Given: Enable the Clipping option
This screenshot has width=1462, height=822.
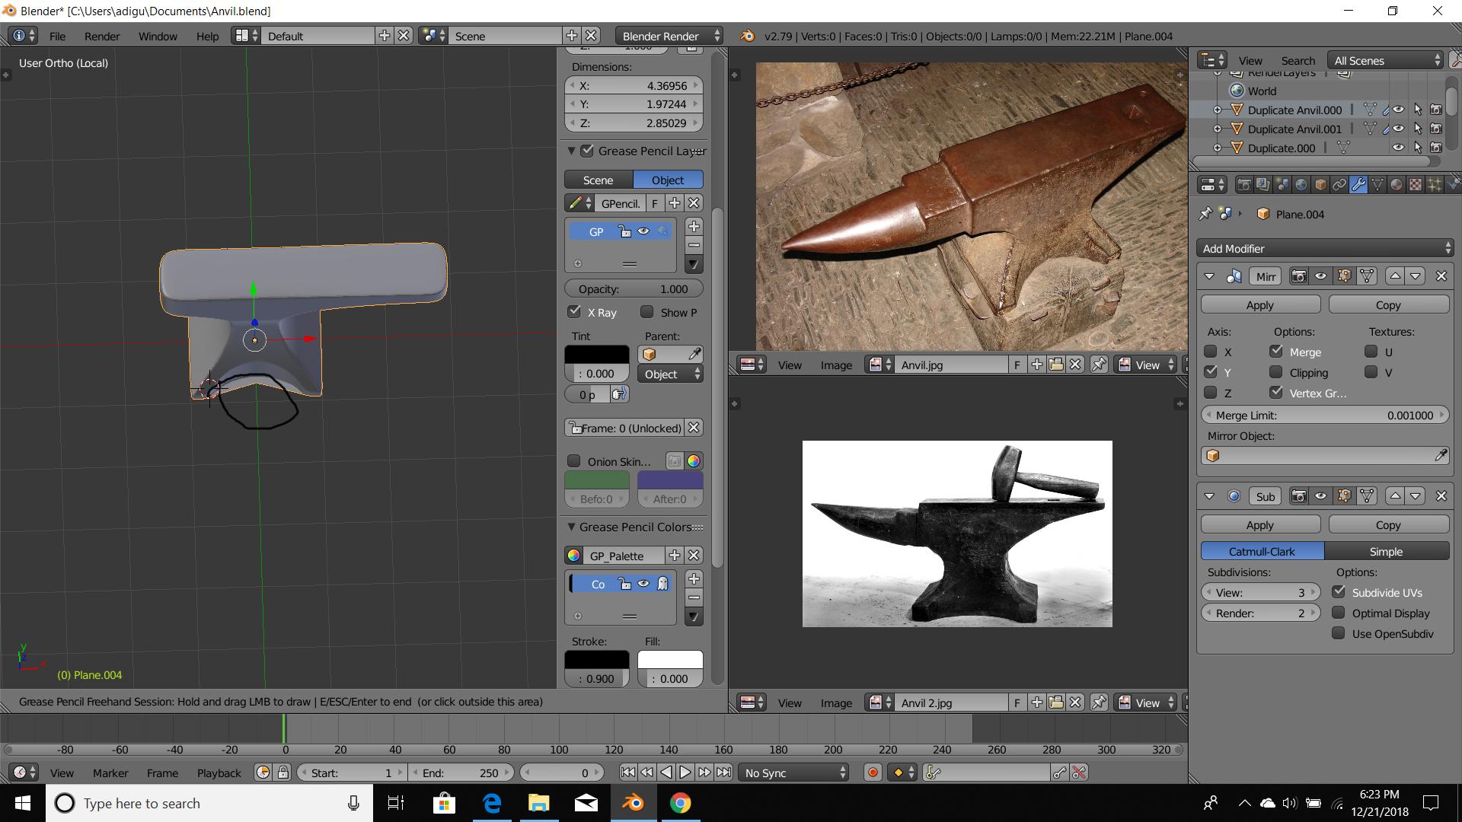Looking at the screenshot, I should point(1276,372).
